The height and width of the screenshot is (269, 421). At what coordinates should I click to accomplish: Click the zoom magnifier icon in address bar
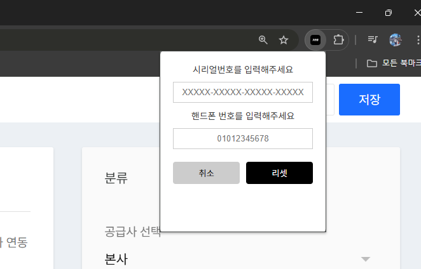263,40
